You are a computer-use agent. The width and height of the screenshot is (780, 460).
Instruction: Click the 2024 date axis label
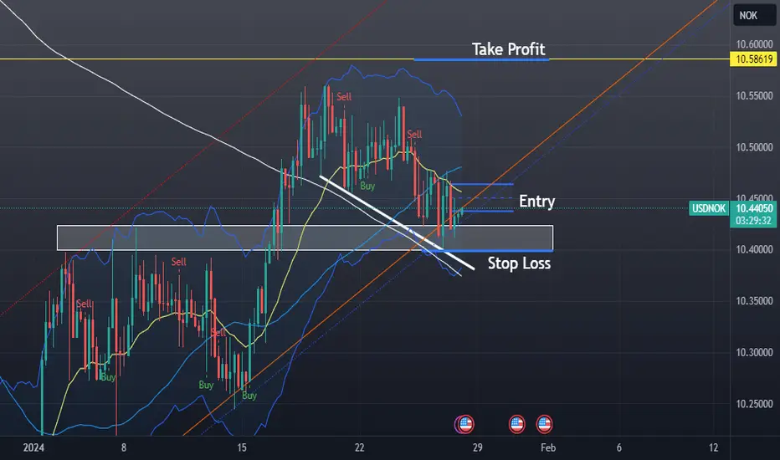33,447
